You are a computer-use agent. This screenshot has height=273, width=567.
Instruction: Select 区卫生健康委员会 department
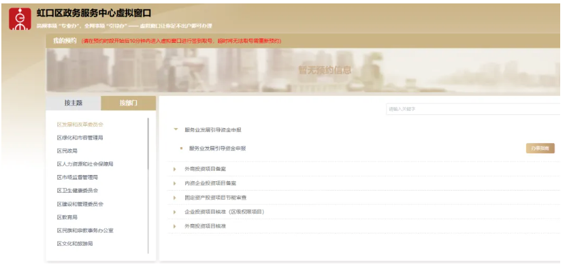pyautogui.click(x=78, y=191)
